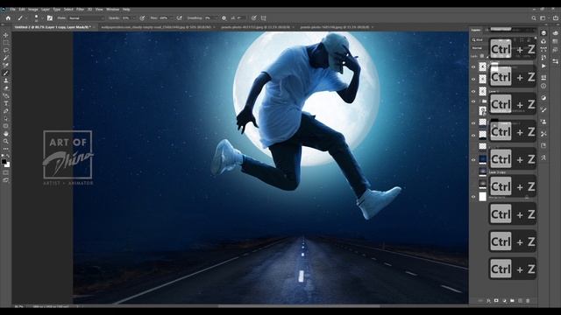This screenshot has width=561, height=315.
Task: Open the Smoothing value dropdown arrow
Action: click(x=217, y=17)
